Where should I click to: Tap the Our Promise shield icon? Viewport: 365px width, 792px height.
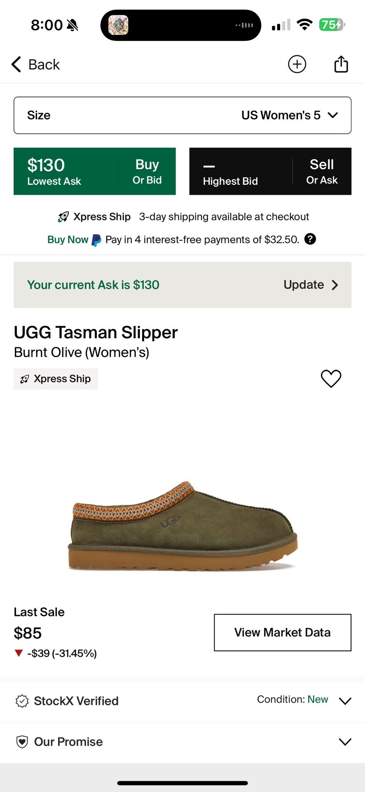pyautogui.click(x=22, y=741)
